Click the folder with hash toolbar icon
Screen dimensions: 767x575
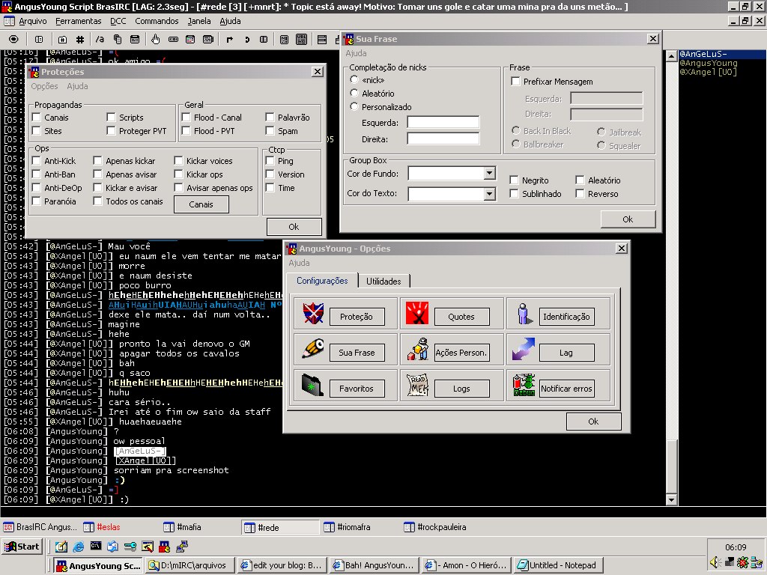click(62, 39)
